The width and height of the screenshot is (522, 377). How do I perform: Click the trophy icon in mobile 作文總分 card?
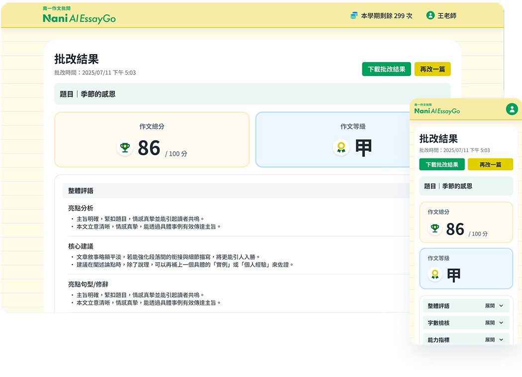[x=435, y=229]
